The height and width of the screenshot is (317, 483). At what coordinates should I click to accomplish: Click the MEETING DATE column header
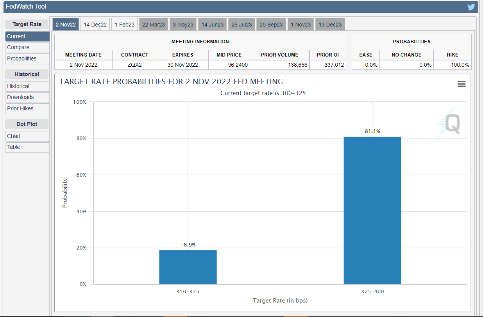[x=83, y=55]
